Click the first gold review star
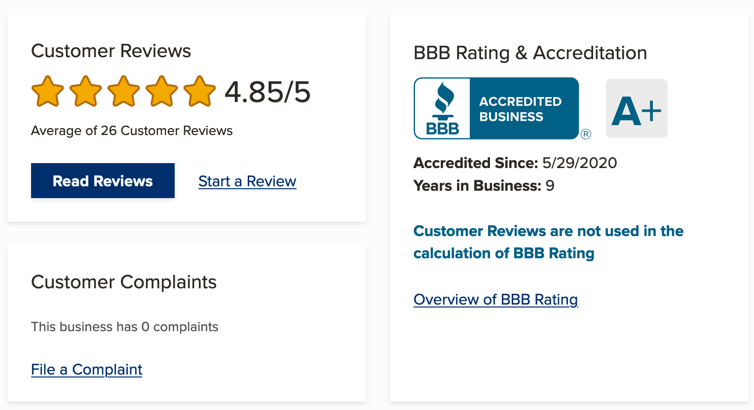This screenshot has width=754, height=410. (47, 91)
